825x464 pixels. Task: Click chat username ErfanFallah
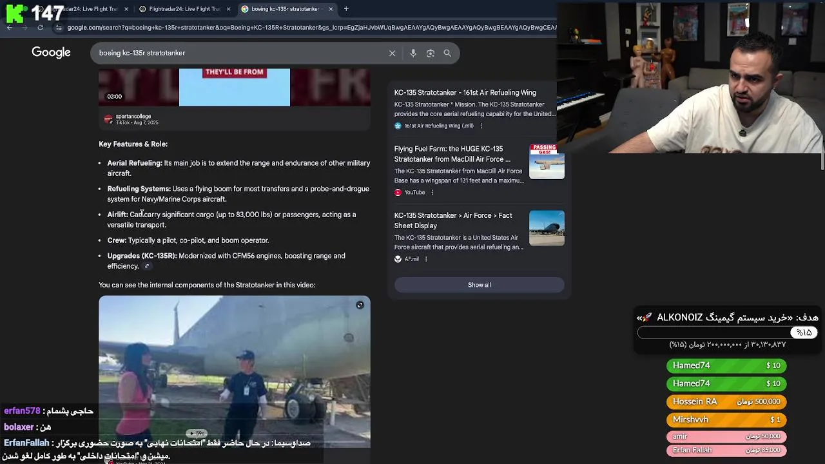[26, 443]
